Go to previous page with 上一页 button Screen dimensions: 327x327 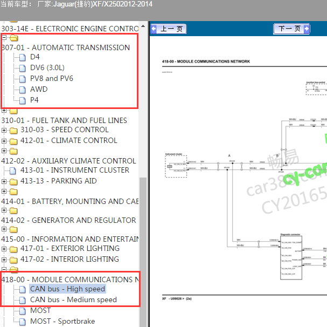[x=169, y=29]
